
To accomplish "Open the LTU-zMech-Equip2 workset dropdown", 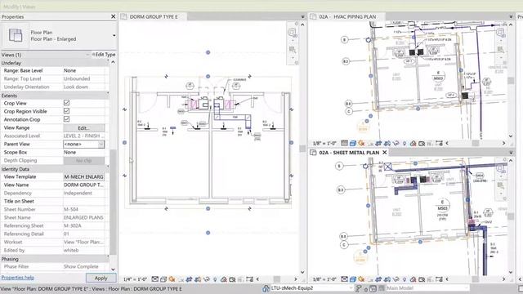I will [351, 288].
